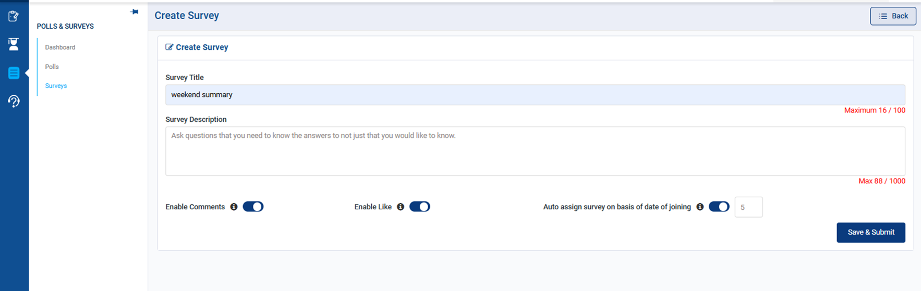Open Dashboard in Polls & Surveys menu

60,47
